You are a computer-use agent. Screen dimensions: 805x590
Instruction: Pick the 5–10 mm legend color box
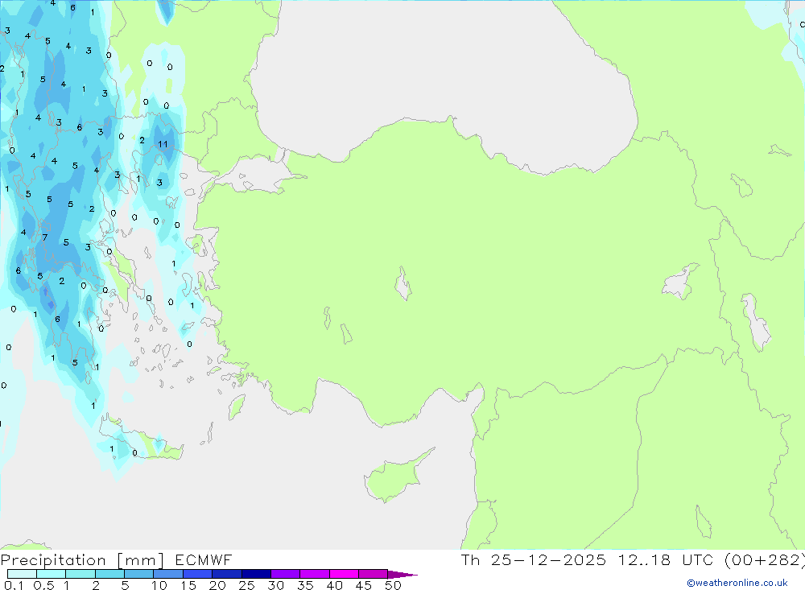(139, 574)
